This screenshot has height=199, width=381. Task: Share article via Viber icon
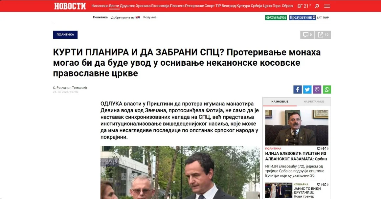(x=317, y=89)
